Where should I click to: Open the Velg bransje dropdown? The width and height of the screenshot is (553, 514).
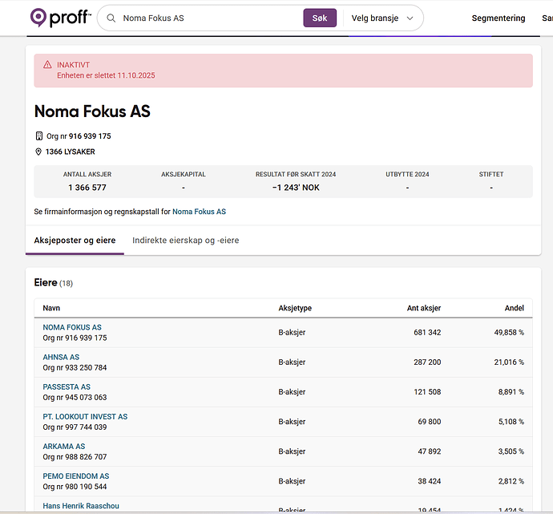[x=382, y=18]
